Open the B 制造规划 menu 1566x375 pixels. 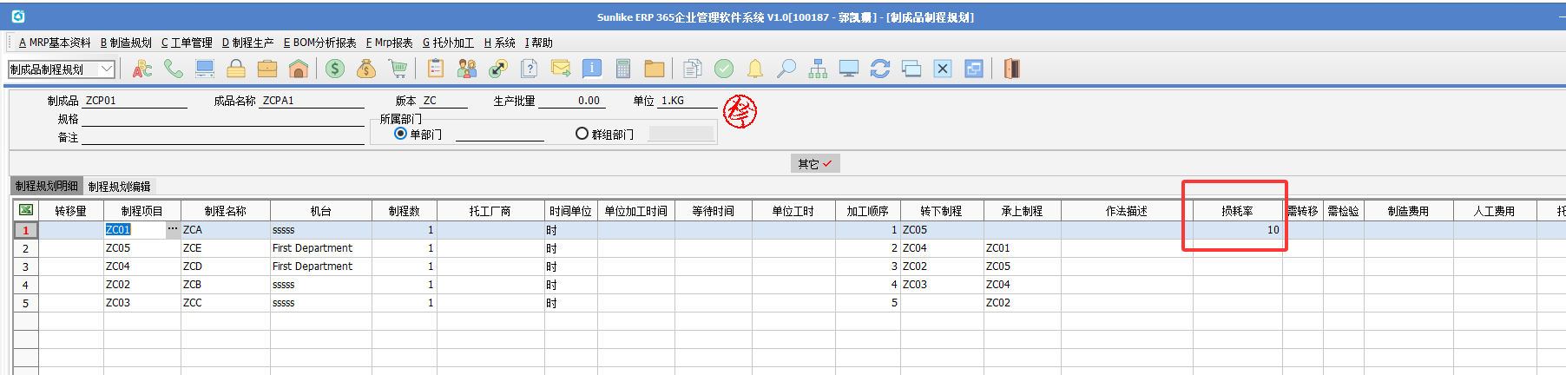click(126, 43)
